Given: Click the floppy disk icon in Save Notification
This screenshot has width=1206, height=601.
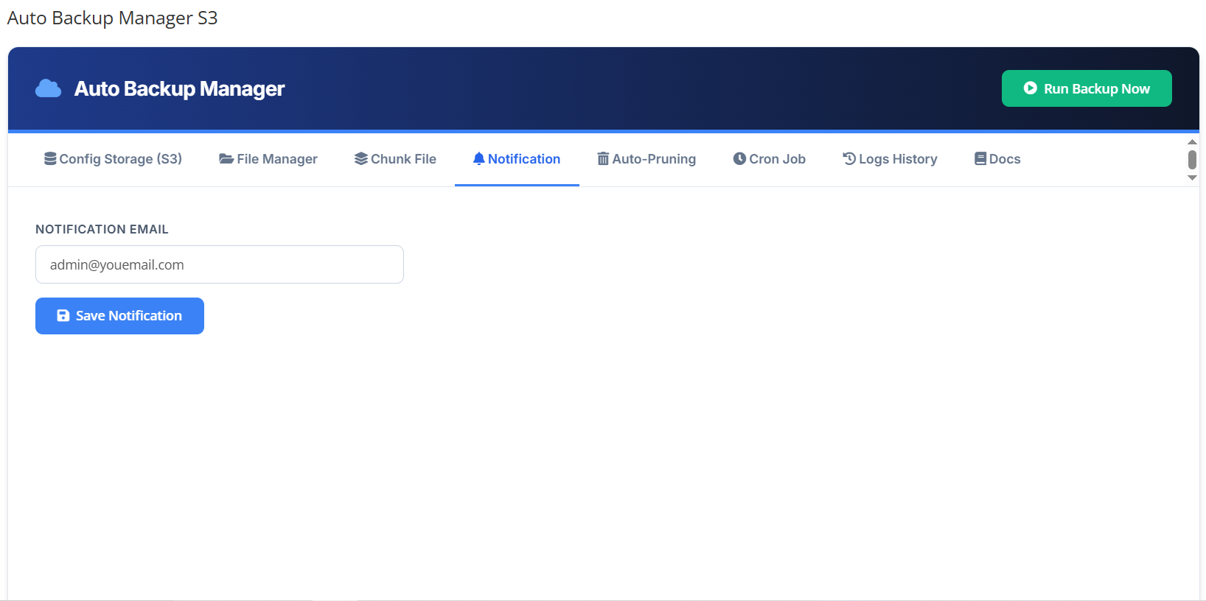Looking at the screenshot, I should pyautogui.click(x=63, y=316).
